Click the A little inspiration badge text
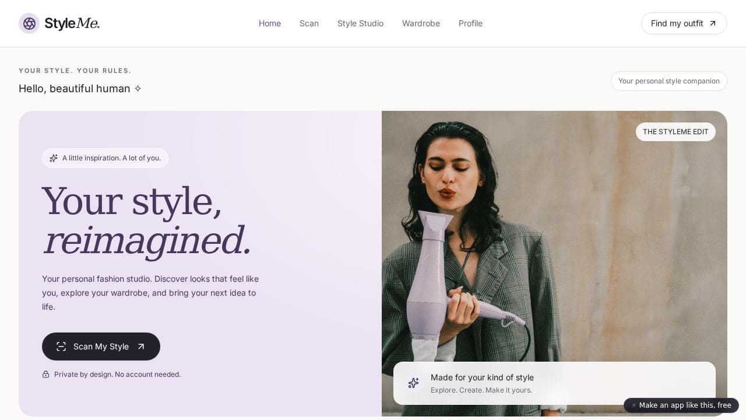Viewport: 746px width, 420px height. tap(111, 158)
